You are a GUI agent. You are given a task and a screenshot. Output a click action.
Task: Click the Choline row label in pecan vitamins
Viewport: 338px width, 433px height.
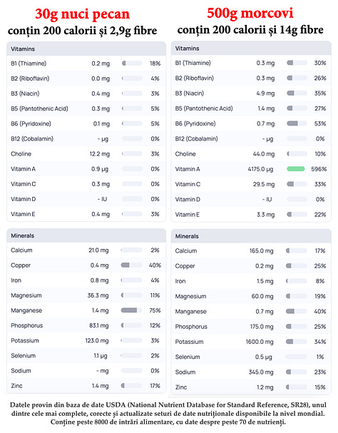tap(21, 154)
